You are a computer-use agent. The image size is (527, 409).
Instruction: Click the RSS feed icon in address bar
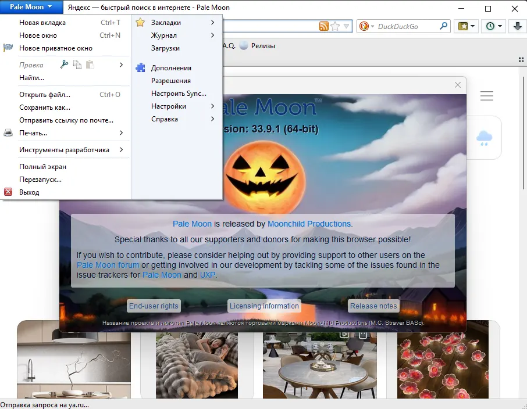(323, 27)
